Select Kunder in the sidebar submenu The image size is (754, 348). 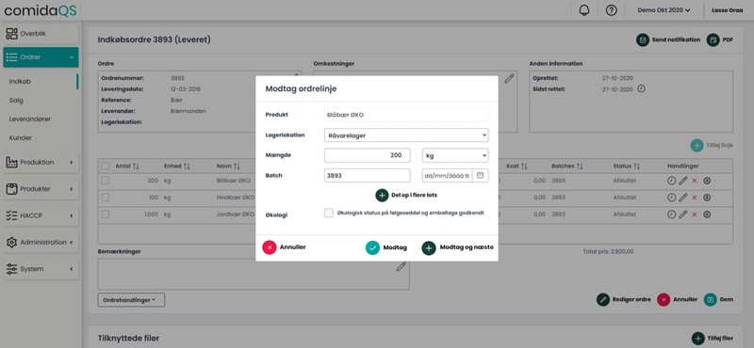coord(20,137)
